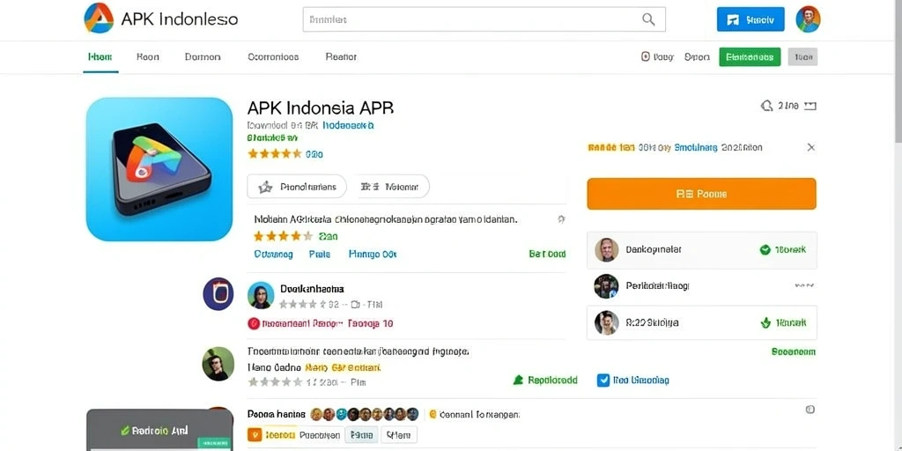Focus the search input field at top
Viewport: 902px width, 451px height.
tap(484, 19)
